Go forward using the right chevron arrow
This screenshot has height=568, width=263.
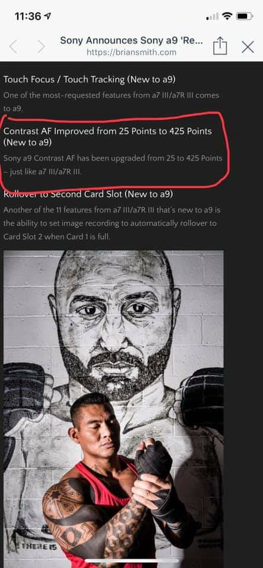tap(41, 47)
